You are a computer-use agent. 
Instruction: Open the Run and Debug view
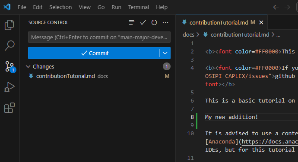click(x=10, y=87)
